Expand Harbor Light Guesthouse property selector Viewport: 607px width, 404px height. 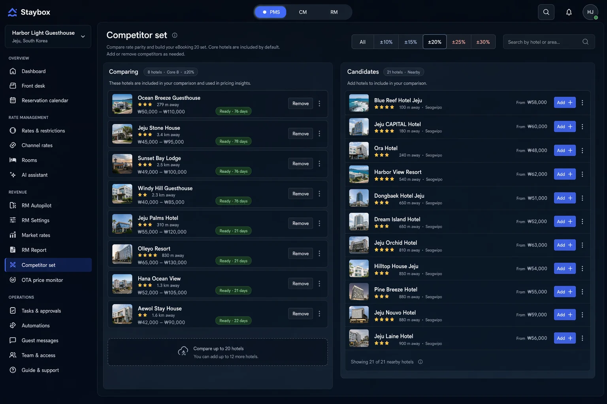[48, 36]
